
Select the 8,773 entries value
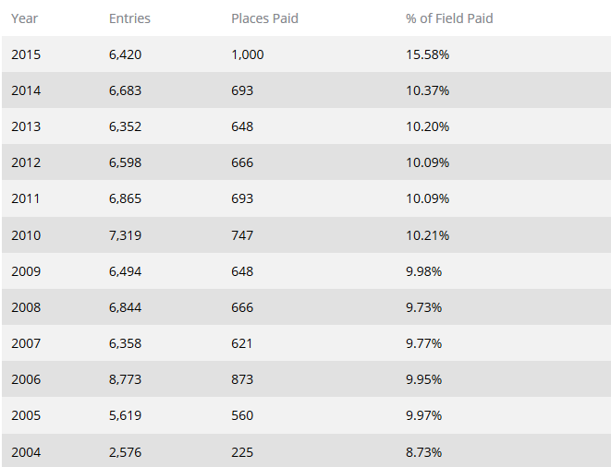click(x=125, y=379)
